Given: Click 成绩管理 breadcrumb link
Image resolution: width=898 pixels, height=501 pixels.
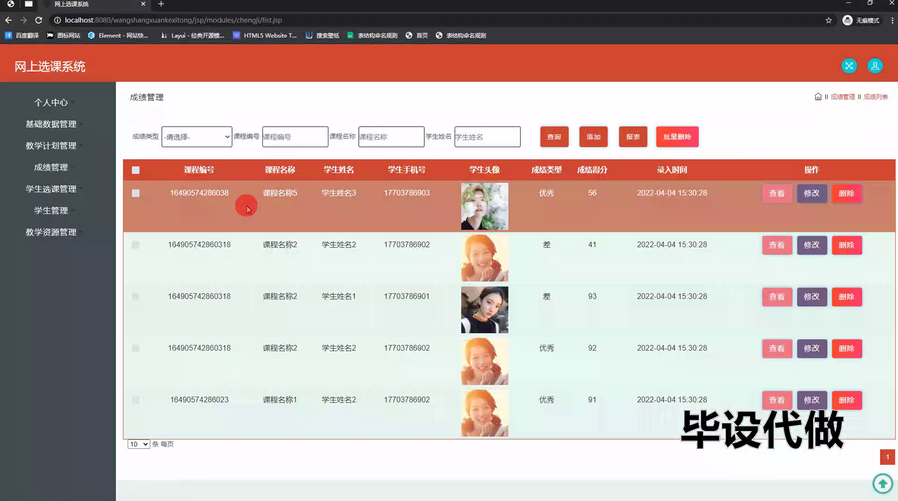Looking at the screenshot, I should pos(843,97).
